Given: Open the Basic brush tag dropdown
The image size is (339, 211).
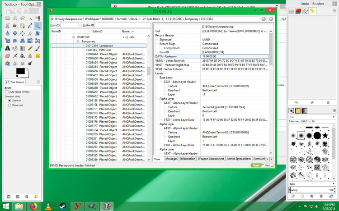Looking at the screenshot, I should pyautogui.click(x=334, y=184).
